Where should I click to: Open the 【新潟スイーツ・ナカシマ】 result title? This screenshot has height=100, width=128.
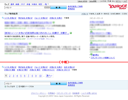(x=37, y=33)
